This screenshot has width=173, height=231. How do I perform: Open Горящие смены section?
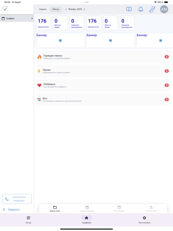point(103,57)
